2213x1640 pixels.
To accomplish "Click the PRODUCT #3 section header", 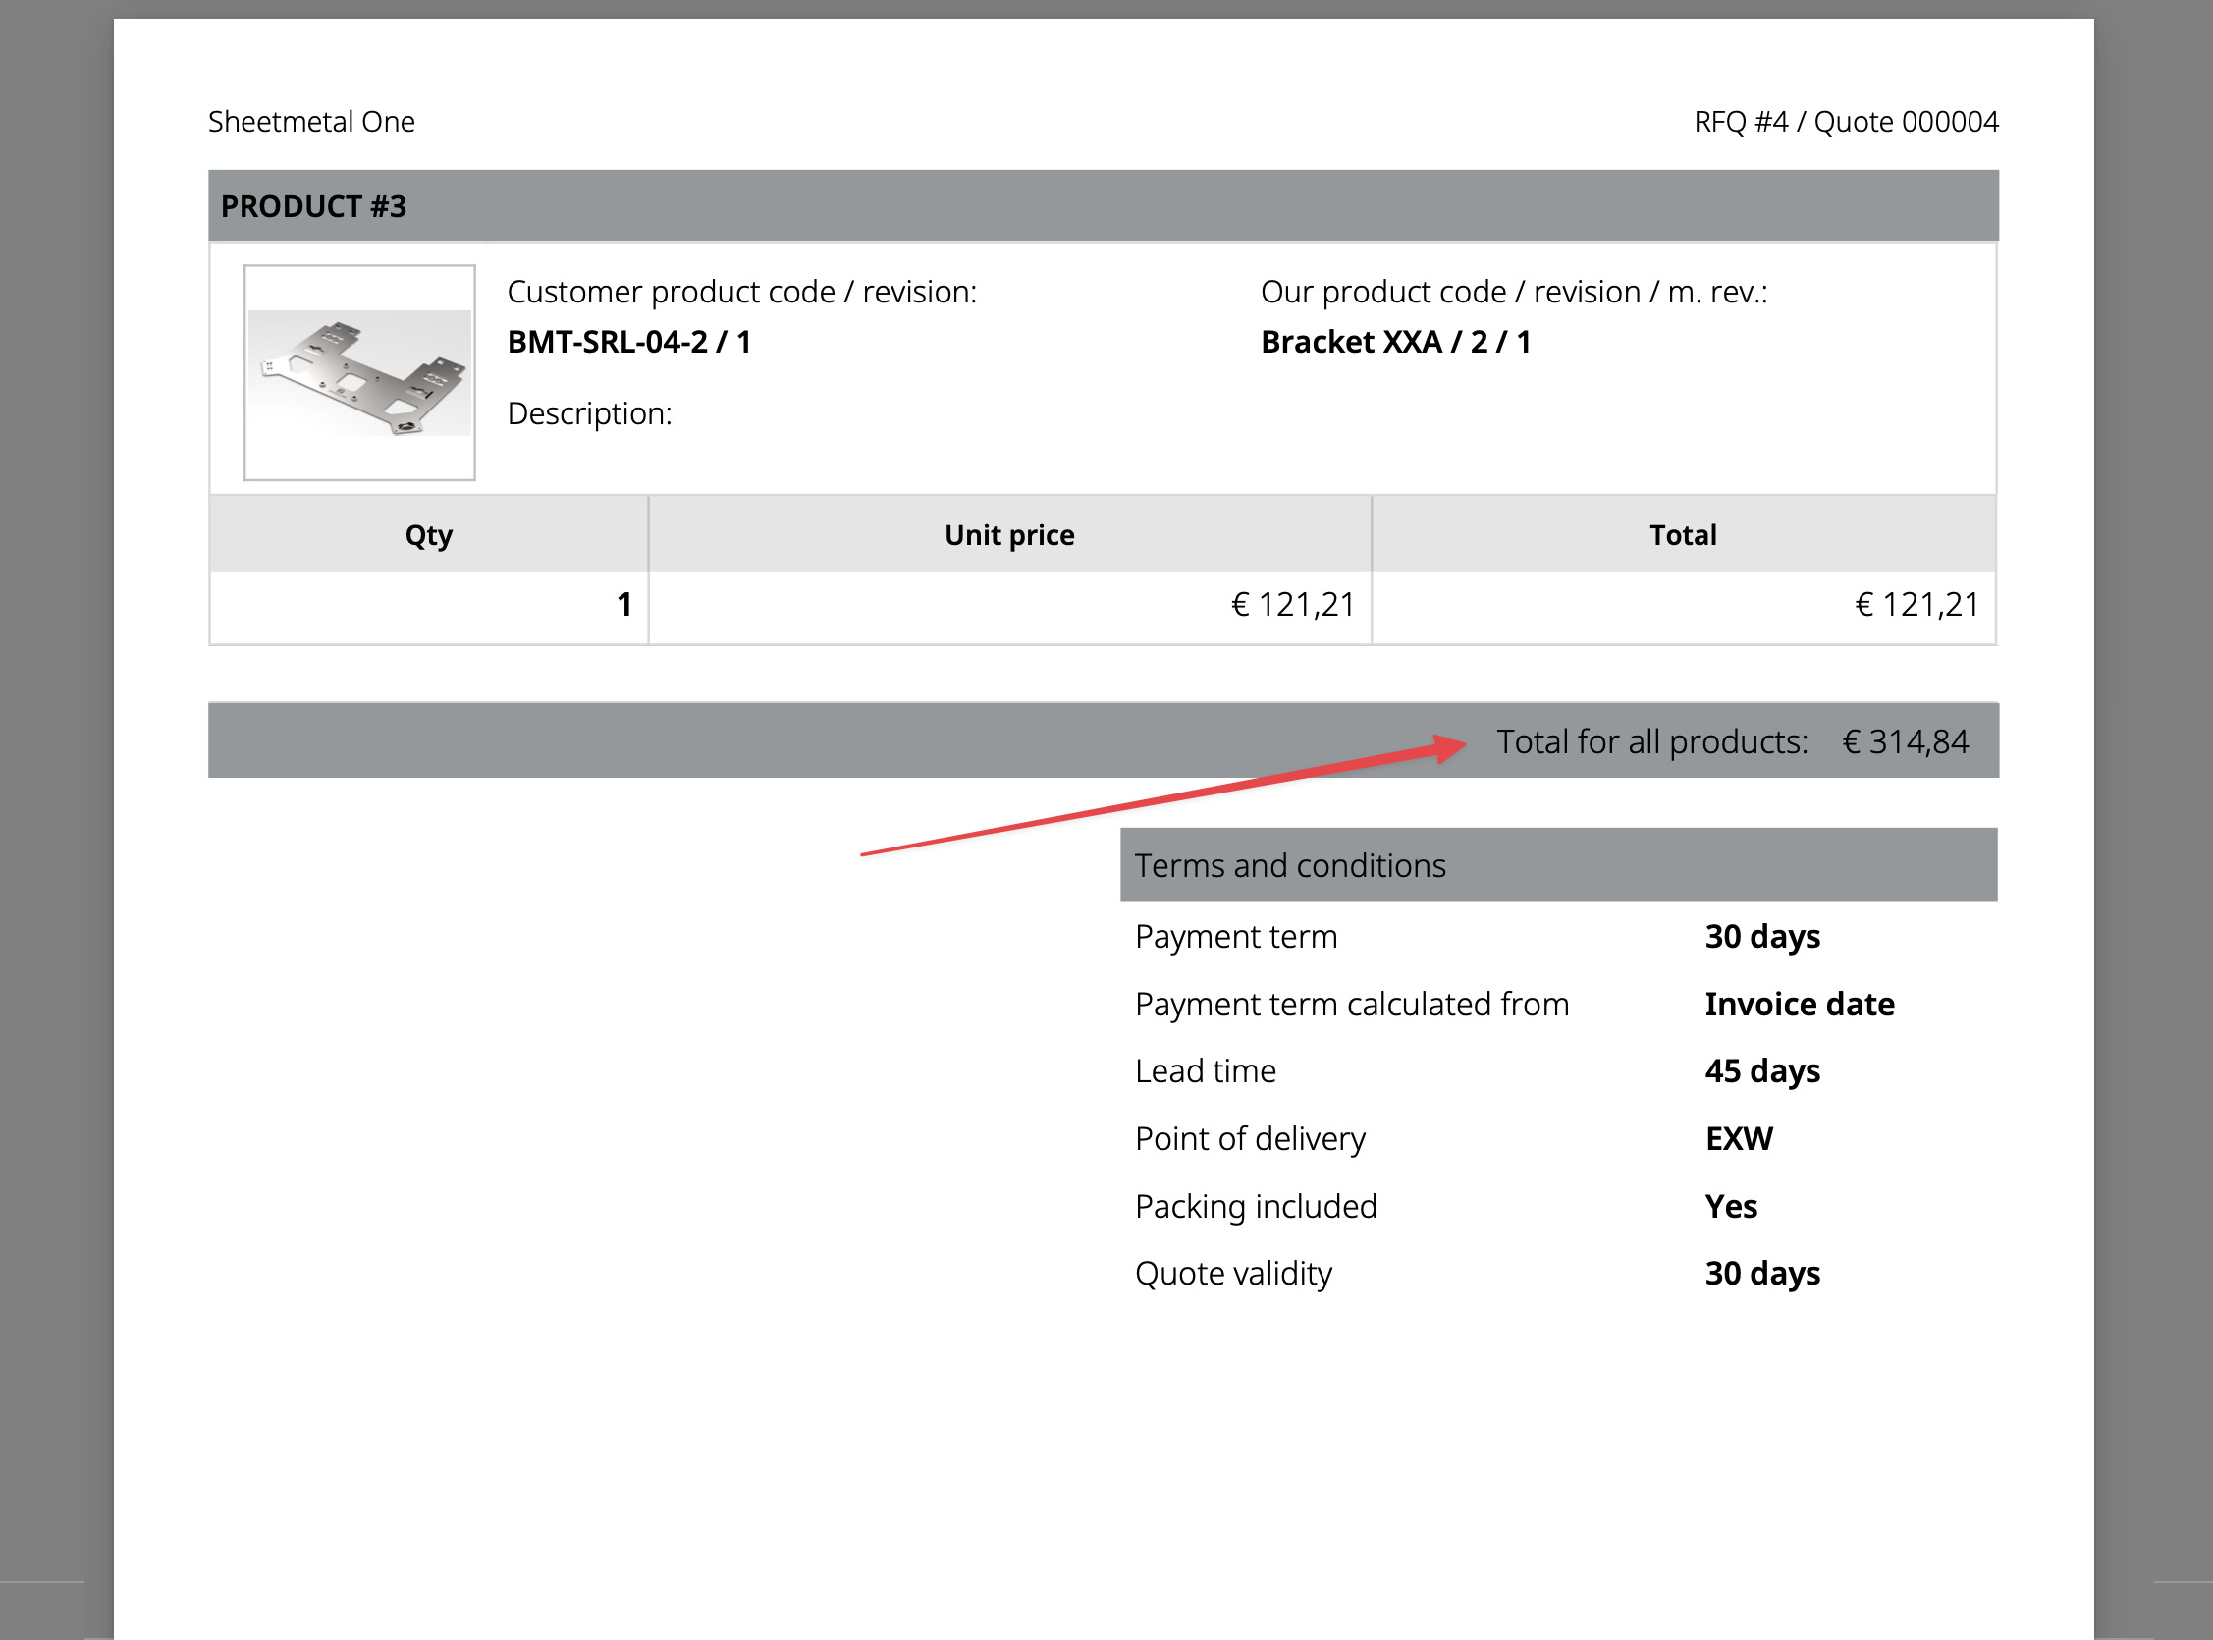I will (x=313, y=206).
